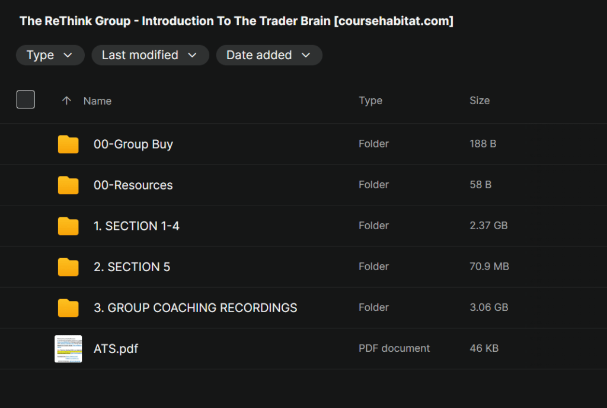Click the PDF document type cell
The image size is (607, 408).
(394, 348)
